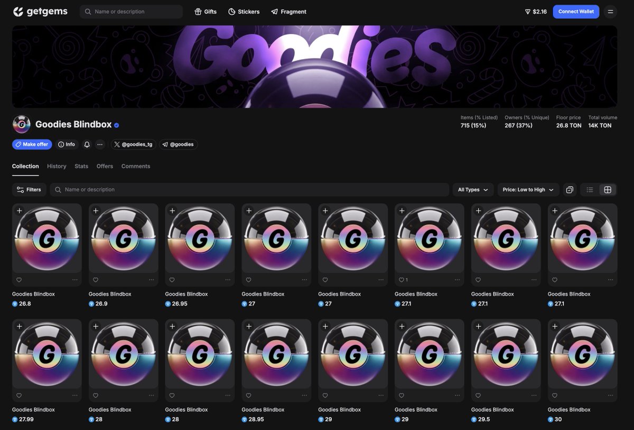Open the 26.8 TON Blindbox image

tap(47, 238)
